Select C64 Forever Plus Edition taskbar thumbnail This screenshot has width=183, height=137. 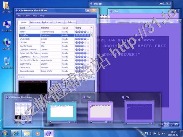point(23,112)
